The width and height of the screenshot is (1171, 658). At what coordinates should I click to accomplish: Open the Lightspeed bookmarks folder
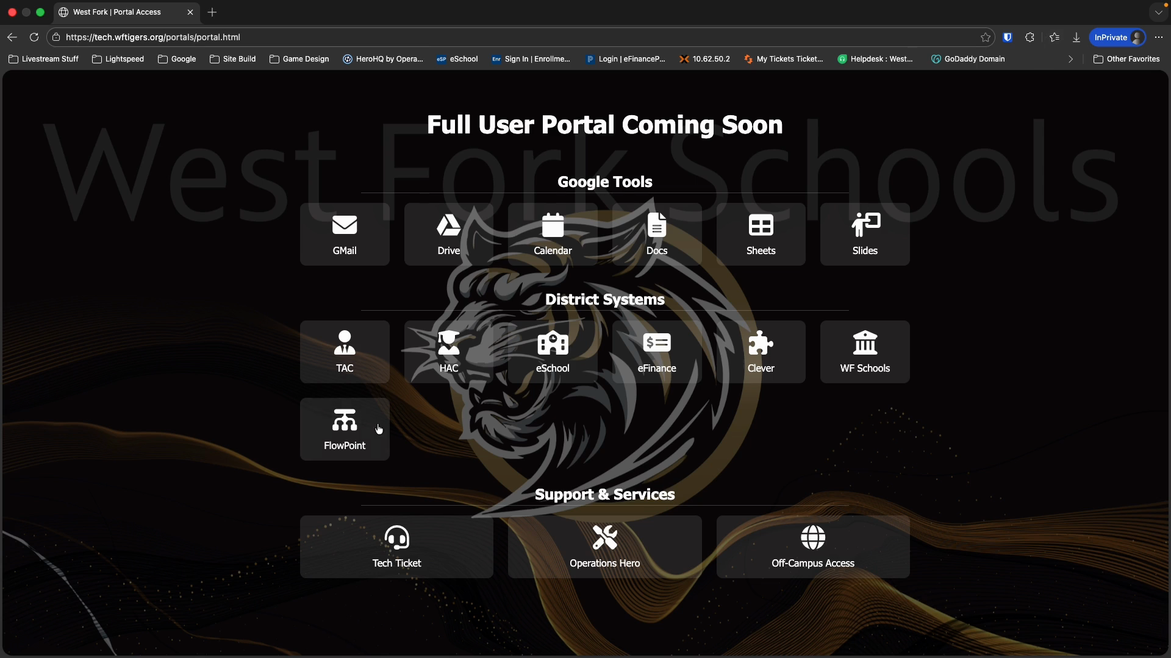click(118, 58)
